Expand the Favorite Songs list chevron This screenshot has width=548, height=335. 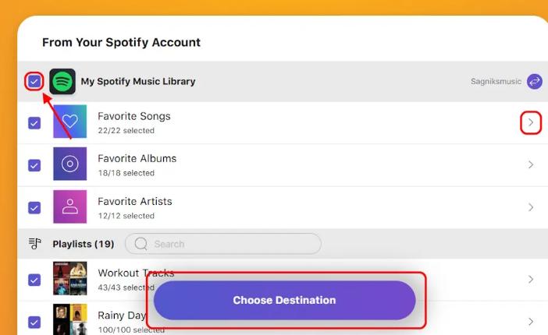point(531,122)
